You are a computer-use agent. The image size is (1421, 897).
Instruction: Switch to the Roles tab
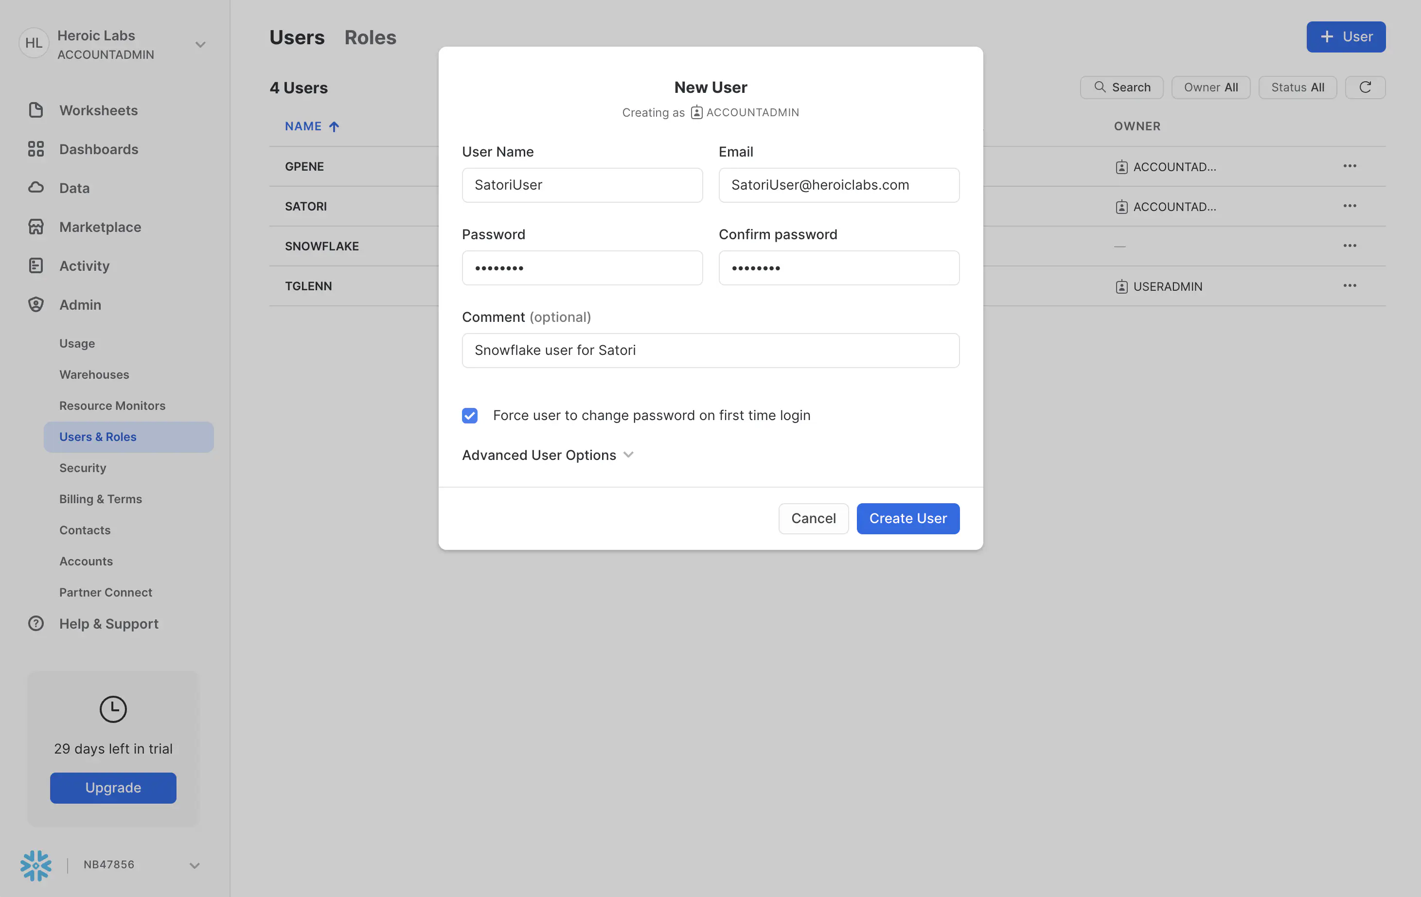(x=370, y=36)
